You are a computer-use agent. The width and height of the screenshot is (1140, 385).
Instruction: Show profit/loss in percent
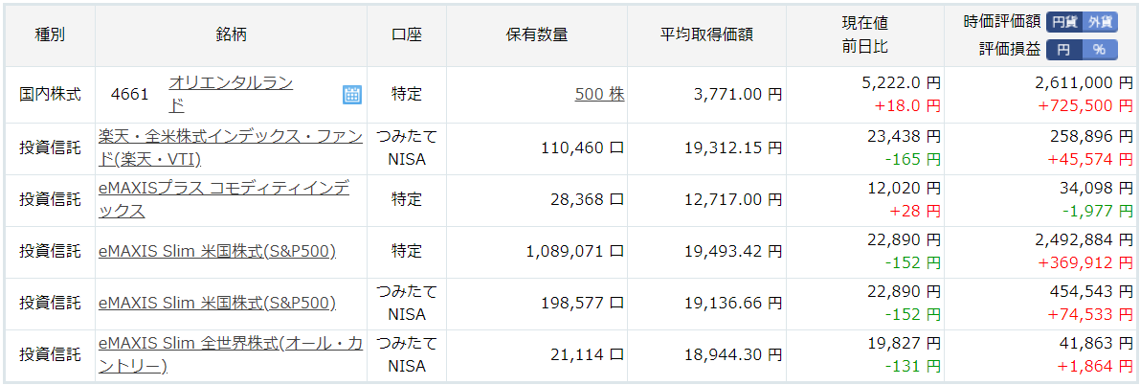[x=1099, y=50]
